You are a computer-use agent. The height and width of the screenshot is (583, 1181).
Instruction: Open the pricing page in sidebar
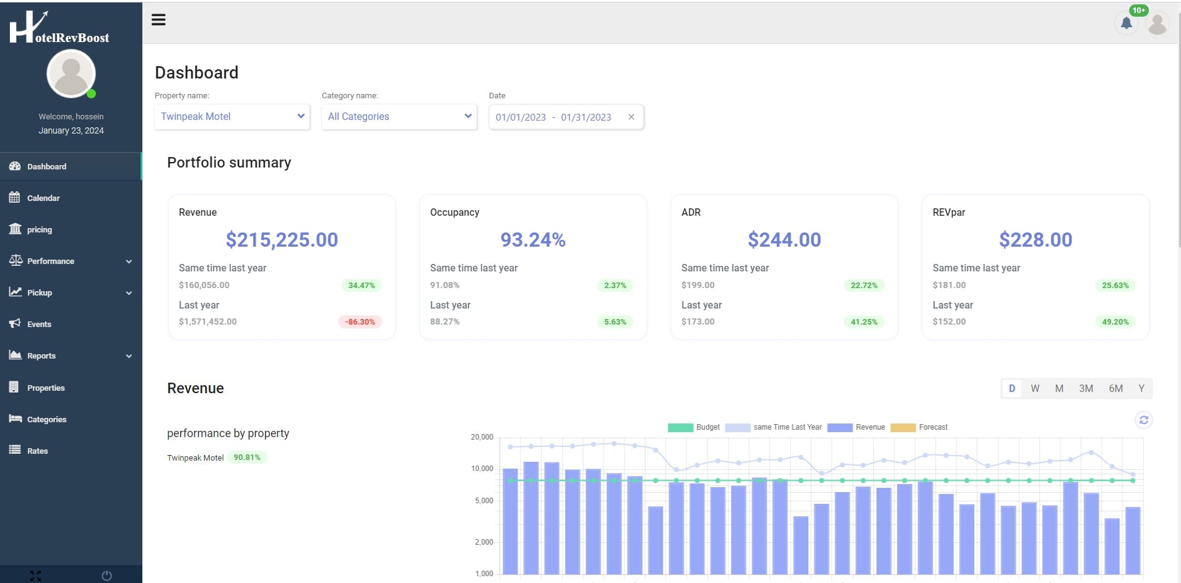tap(39, 229)
